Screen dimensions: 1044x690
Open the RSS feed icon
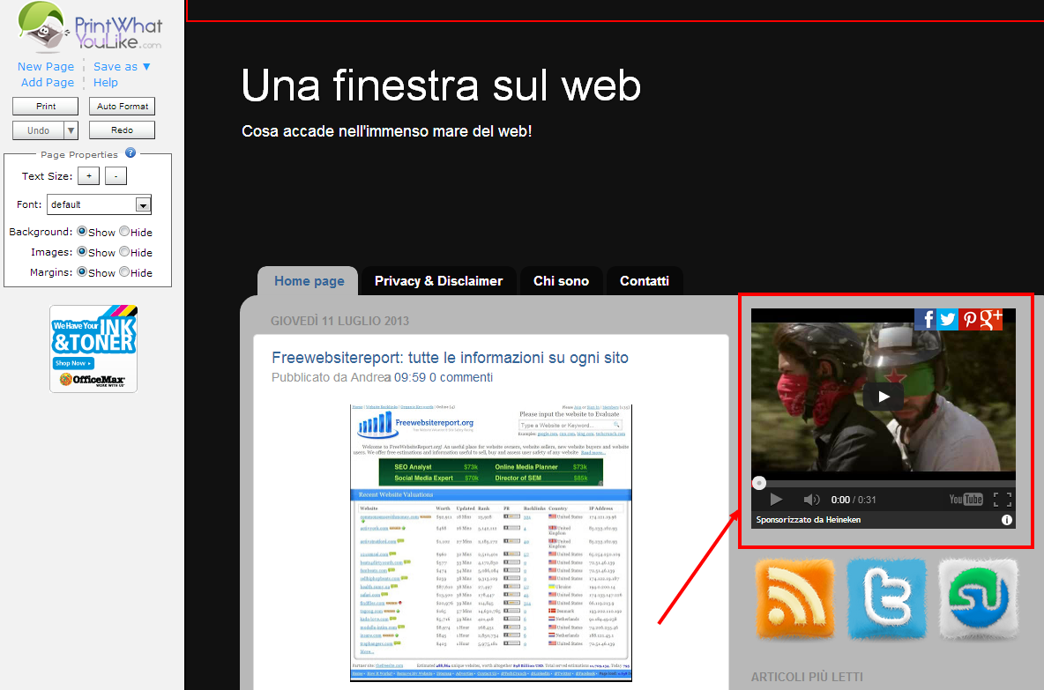tap(794, 598)
